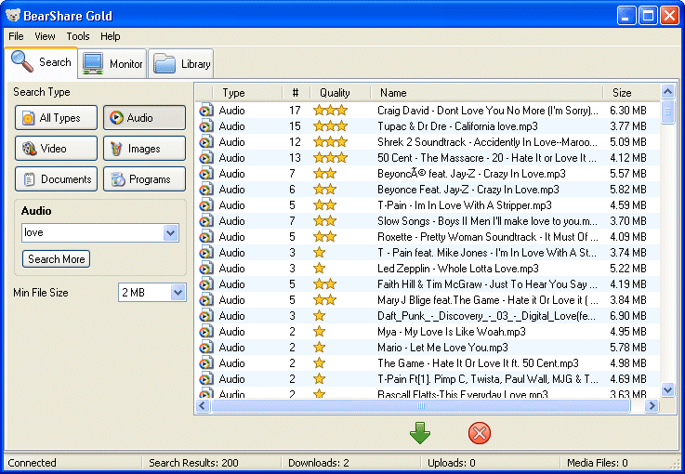
Task: Click the Uploads: 0 status entry
Action: [452, 463]
